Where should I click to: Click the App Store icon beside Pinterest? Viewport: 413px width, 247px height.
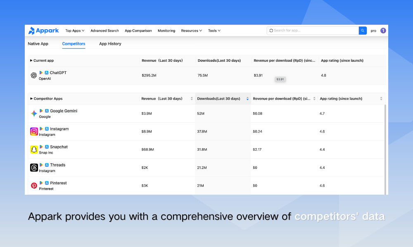46,183
